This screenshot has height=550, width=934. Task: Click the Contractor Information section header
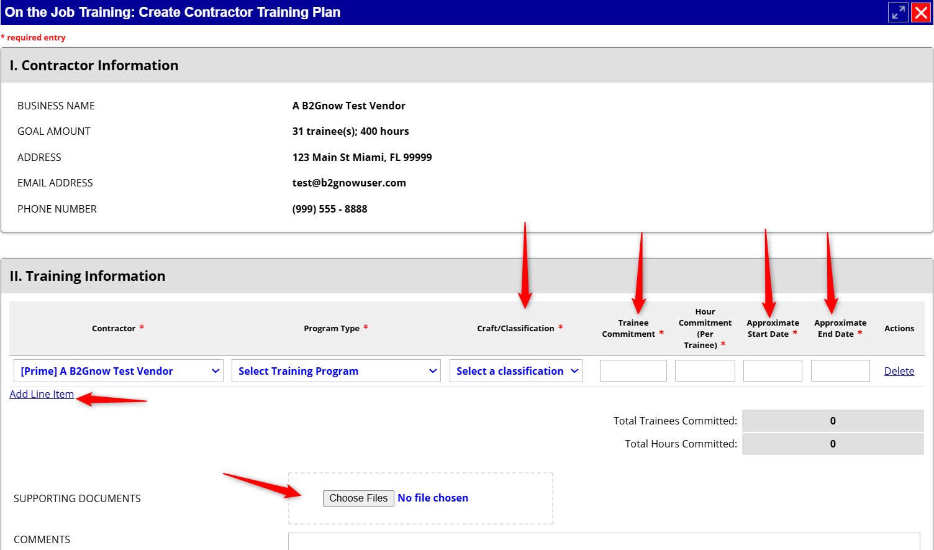(x=94, y=65)
